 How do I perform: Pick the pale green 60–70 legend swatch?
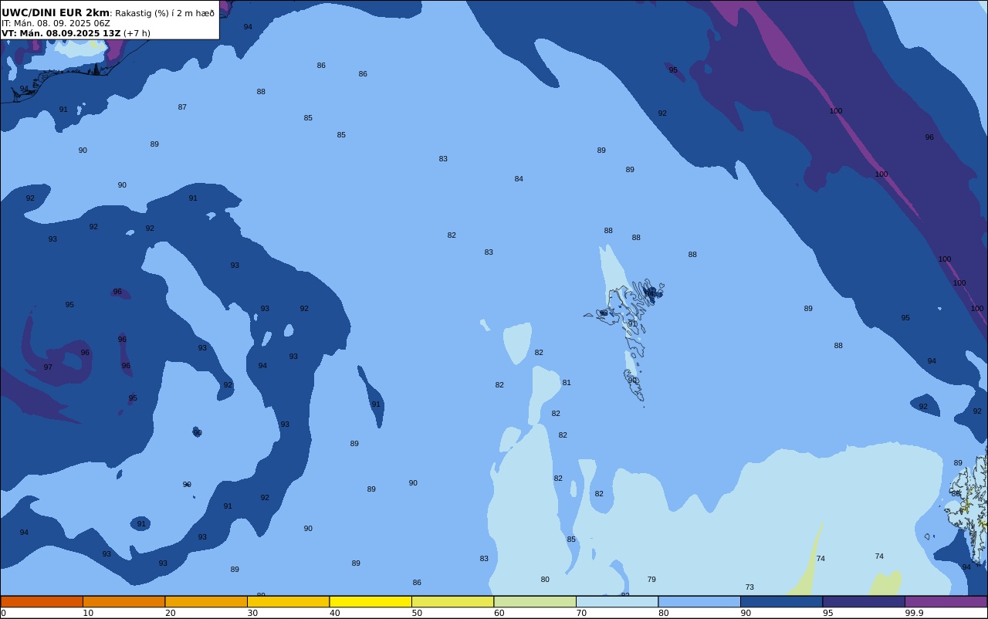(x=535, y=601)
